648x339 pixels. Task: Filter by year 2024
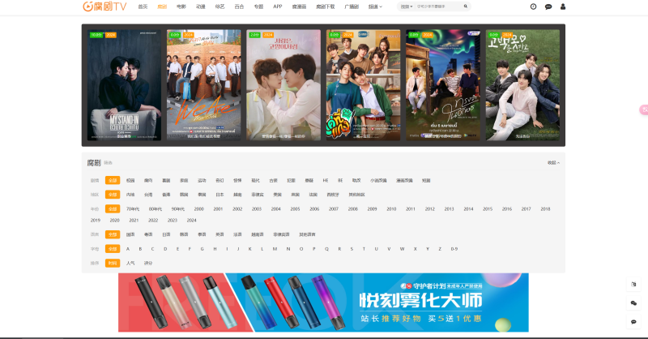[192, 221]
